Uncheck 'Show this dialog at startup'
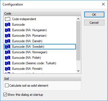This screenshot has width=108, height=101. (x=5, y=95)
